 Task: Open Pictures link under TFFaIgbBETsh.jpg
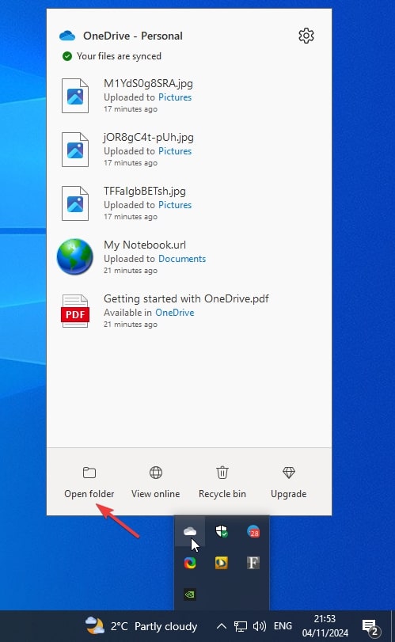tap(175, 205)
